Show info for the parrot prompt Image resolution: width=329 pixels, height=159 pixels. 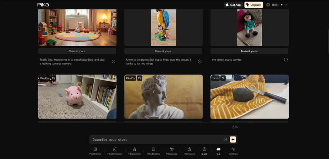200,61
